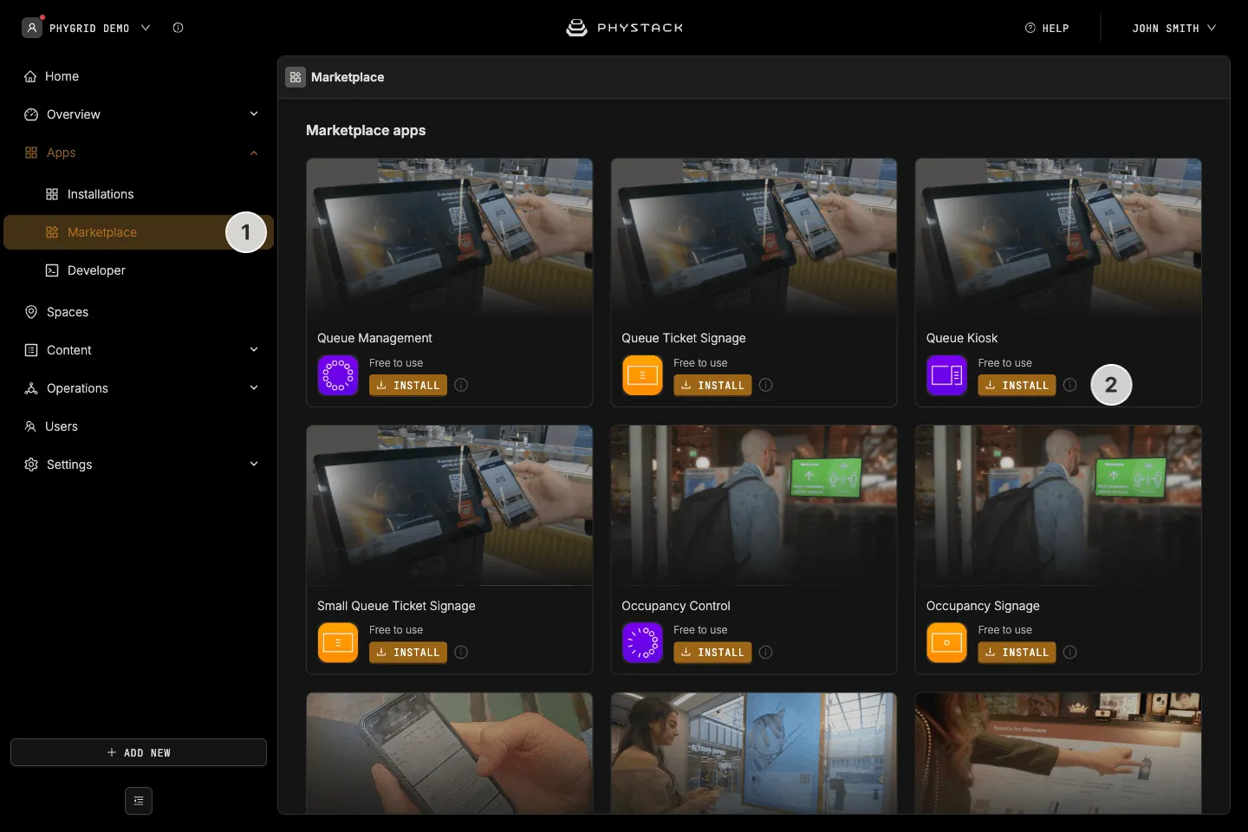The width and height of the screenshot is (1248, 832).
Task: Go to Home in the sidebar
Action: tap(139, 76)
